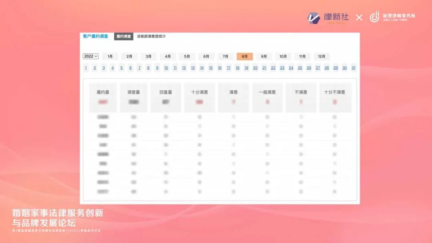
Task: Open day 30 link
Action: tap(344, 68)
